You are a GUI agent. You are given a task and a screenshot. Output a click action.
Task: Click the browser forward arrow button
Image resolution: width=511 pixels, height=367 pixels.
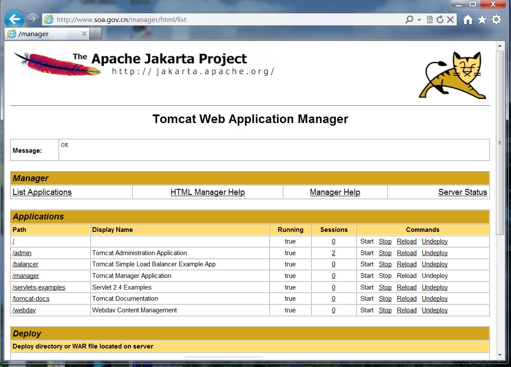[x=32, y=19]
